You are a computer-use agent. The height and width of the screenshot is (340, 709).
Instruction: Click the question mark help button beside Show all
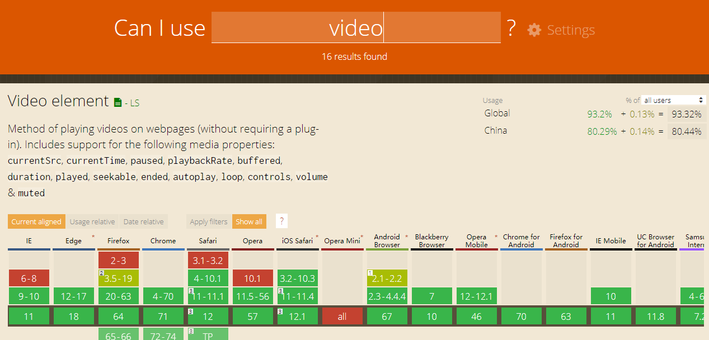282,221
